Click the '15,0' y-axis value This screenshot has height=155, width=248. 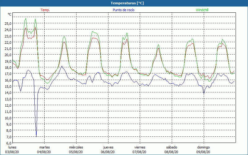coord(8,86)
